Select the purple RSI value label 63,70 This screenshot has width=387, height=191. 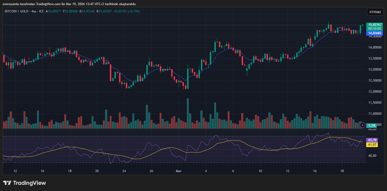pyautogui.click(x=372, y=140)
